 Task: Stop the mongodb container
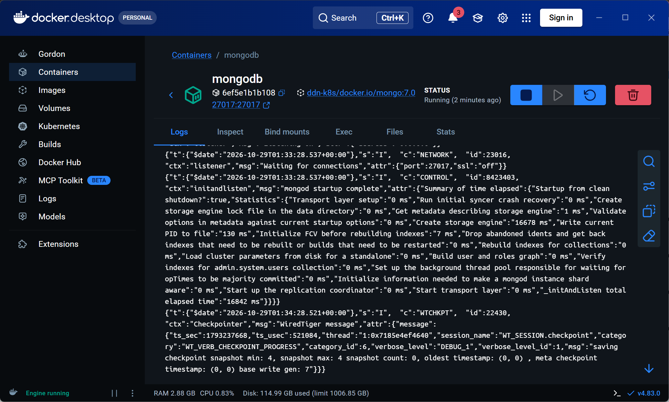coord(526,95)
